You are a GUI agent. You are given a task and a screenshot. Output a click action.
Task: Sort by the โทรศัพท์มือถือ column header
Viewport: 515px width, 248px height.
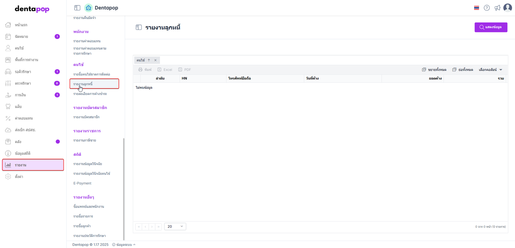[265, 78]
